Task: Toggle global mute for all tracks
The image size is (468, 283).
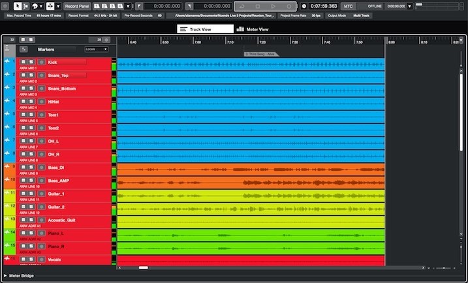Action: click(23, 40)
